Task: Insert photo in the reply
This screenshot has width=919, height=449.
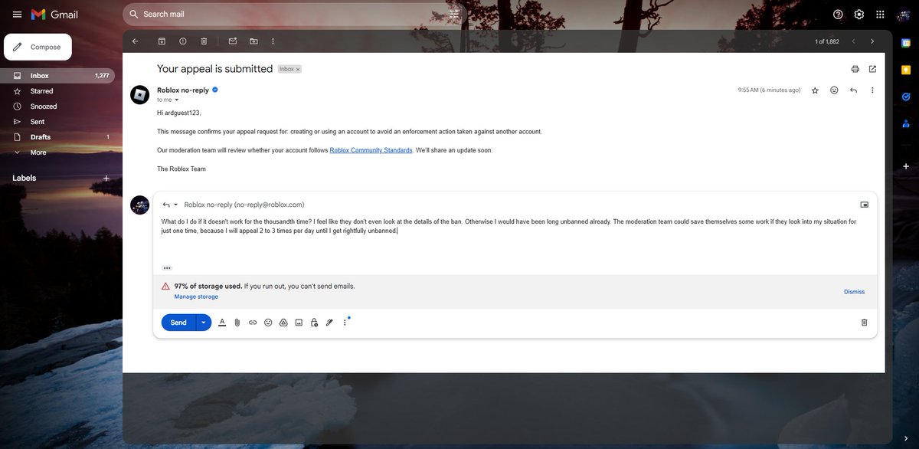Action: [x=299, y=323]
